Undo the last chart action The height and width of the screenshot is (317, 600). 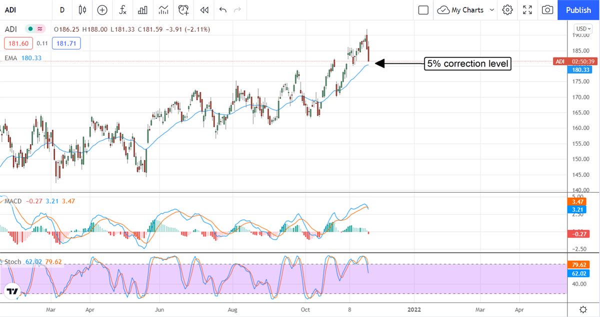(x=222, y=9)
